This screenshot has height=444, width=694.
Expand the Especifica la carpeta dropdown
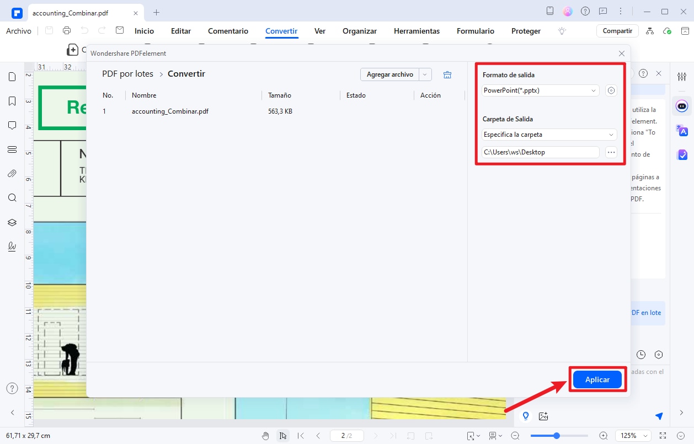click(x=549, y=135)
